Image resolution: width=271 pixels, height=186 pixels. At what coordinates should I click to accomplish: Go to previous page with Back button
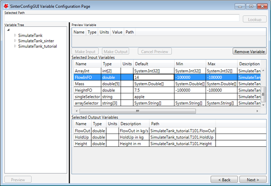[x=224, y=179]
